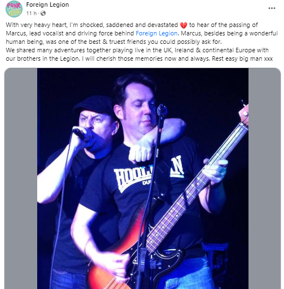Click the microphone mounted on the stand
Image resolution: width=284 pixels, height=289 pixels.
162,110
